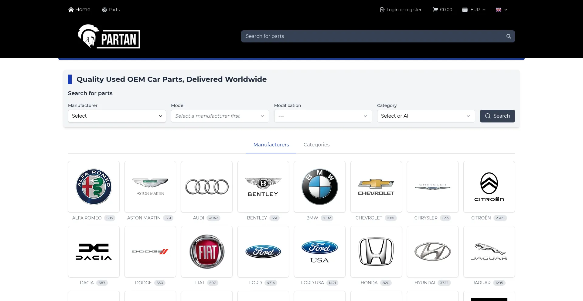Click the DODGE manufacturer label
The width and height of the screenshot is (583, 301).
143,283
